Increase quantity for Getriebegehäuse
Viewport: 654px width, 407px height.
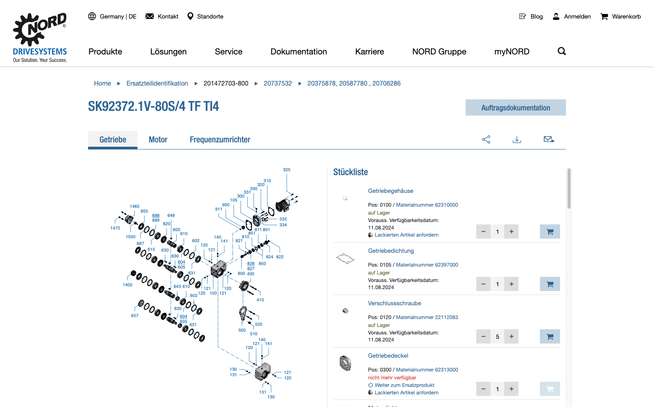pyautogui.click(x=511, y=232)
